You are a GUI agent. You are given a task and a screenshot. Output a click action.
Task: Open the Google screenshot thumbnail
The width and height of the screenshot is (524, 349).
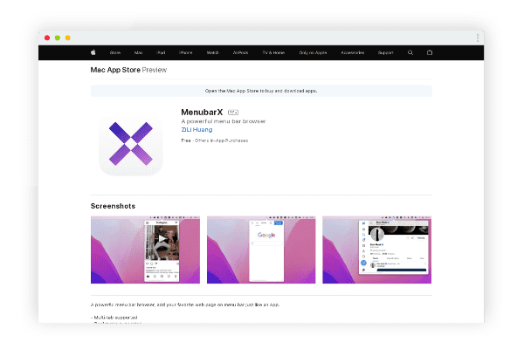pyautogui.click(x=261, y=250)
